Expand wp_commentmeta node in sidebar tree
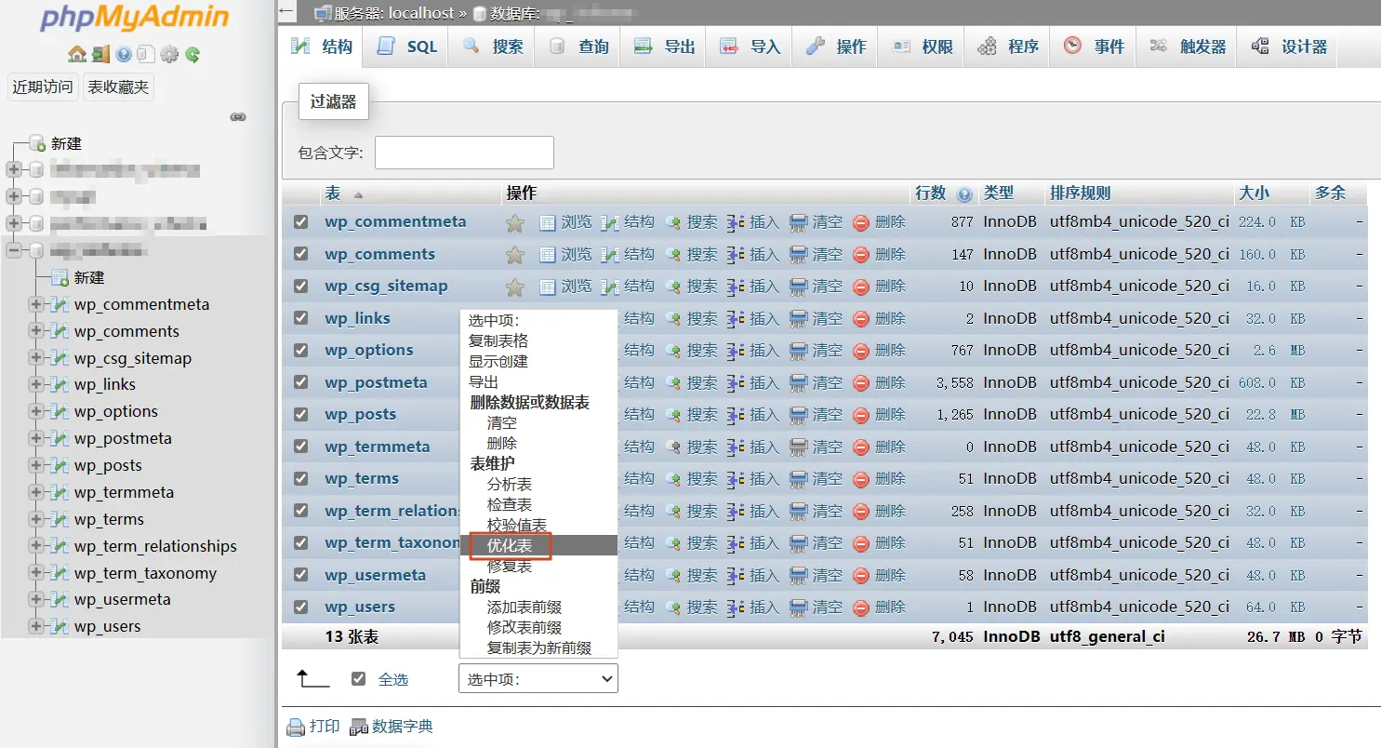Image resolution: width=1381 pixels, height=748 pixels. (x=36, y=304)
